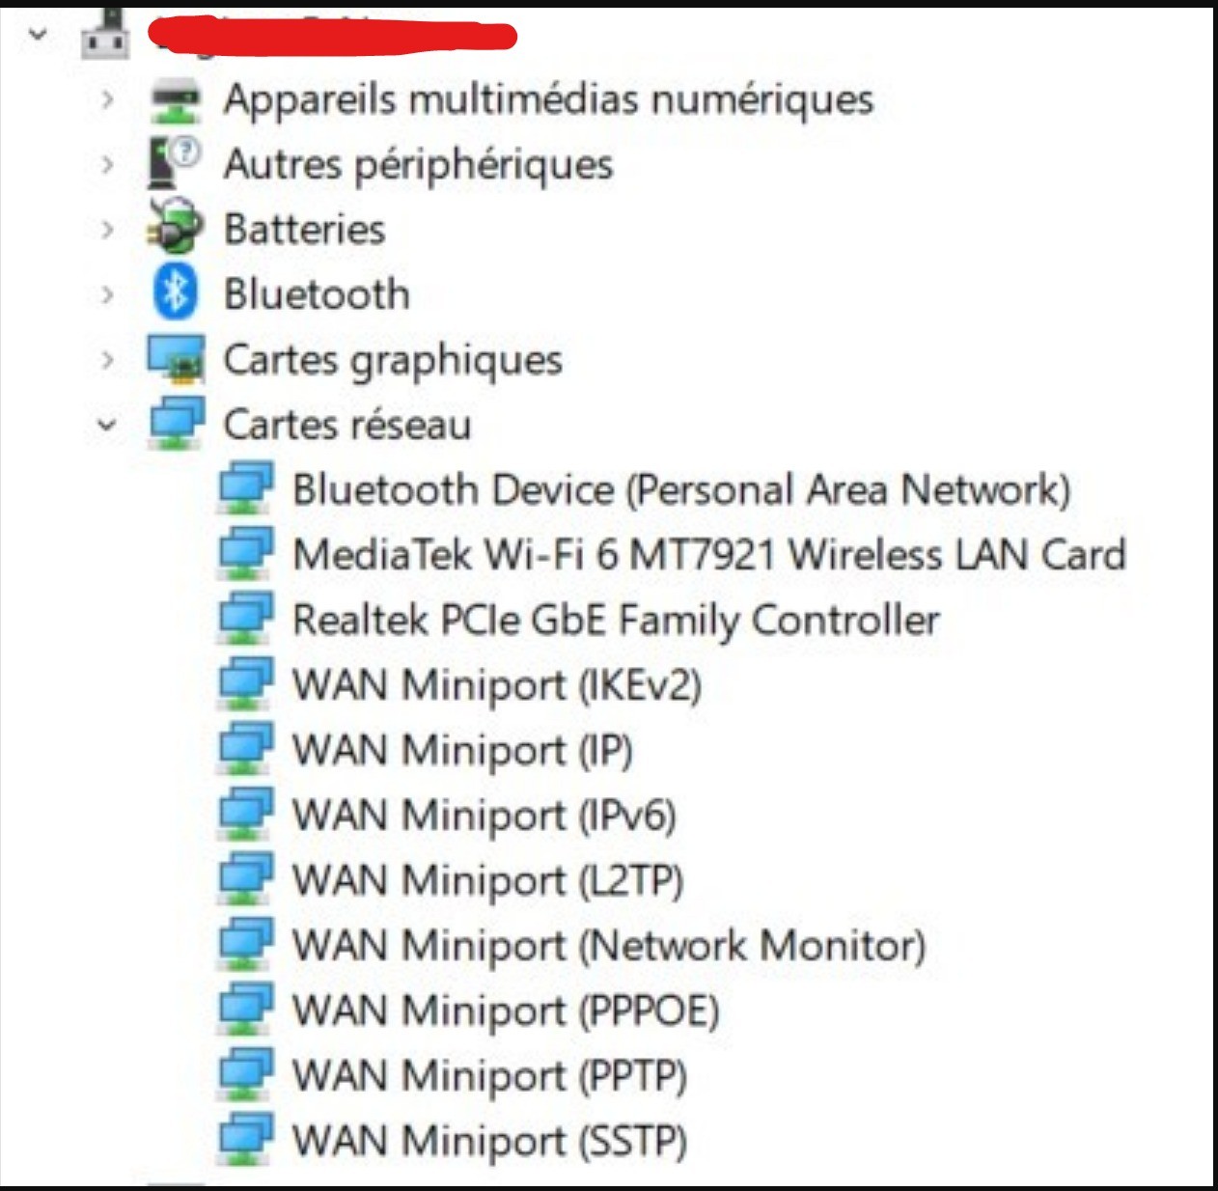Image resolution: width=1218 pixels, height=1191 pixels.
Task: Click the Appareils multimédias numériques icon
Action: [x=176, y=101]
